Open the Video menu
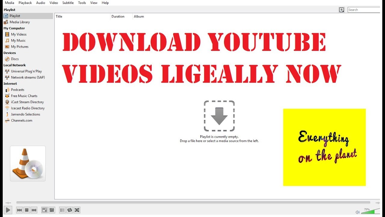Image resolution: width=385 pixels, height=217 pixels. [54, 3]
